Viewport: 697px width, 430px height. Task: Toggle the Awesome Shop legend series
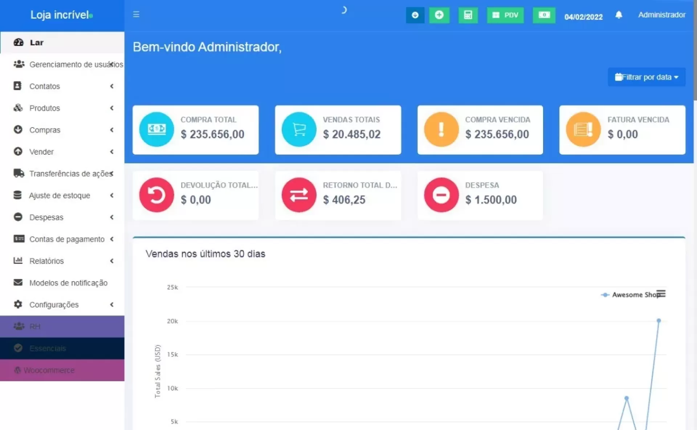coord(633,295)
